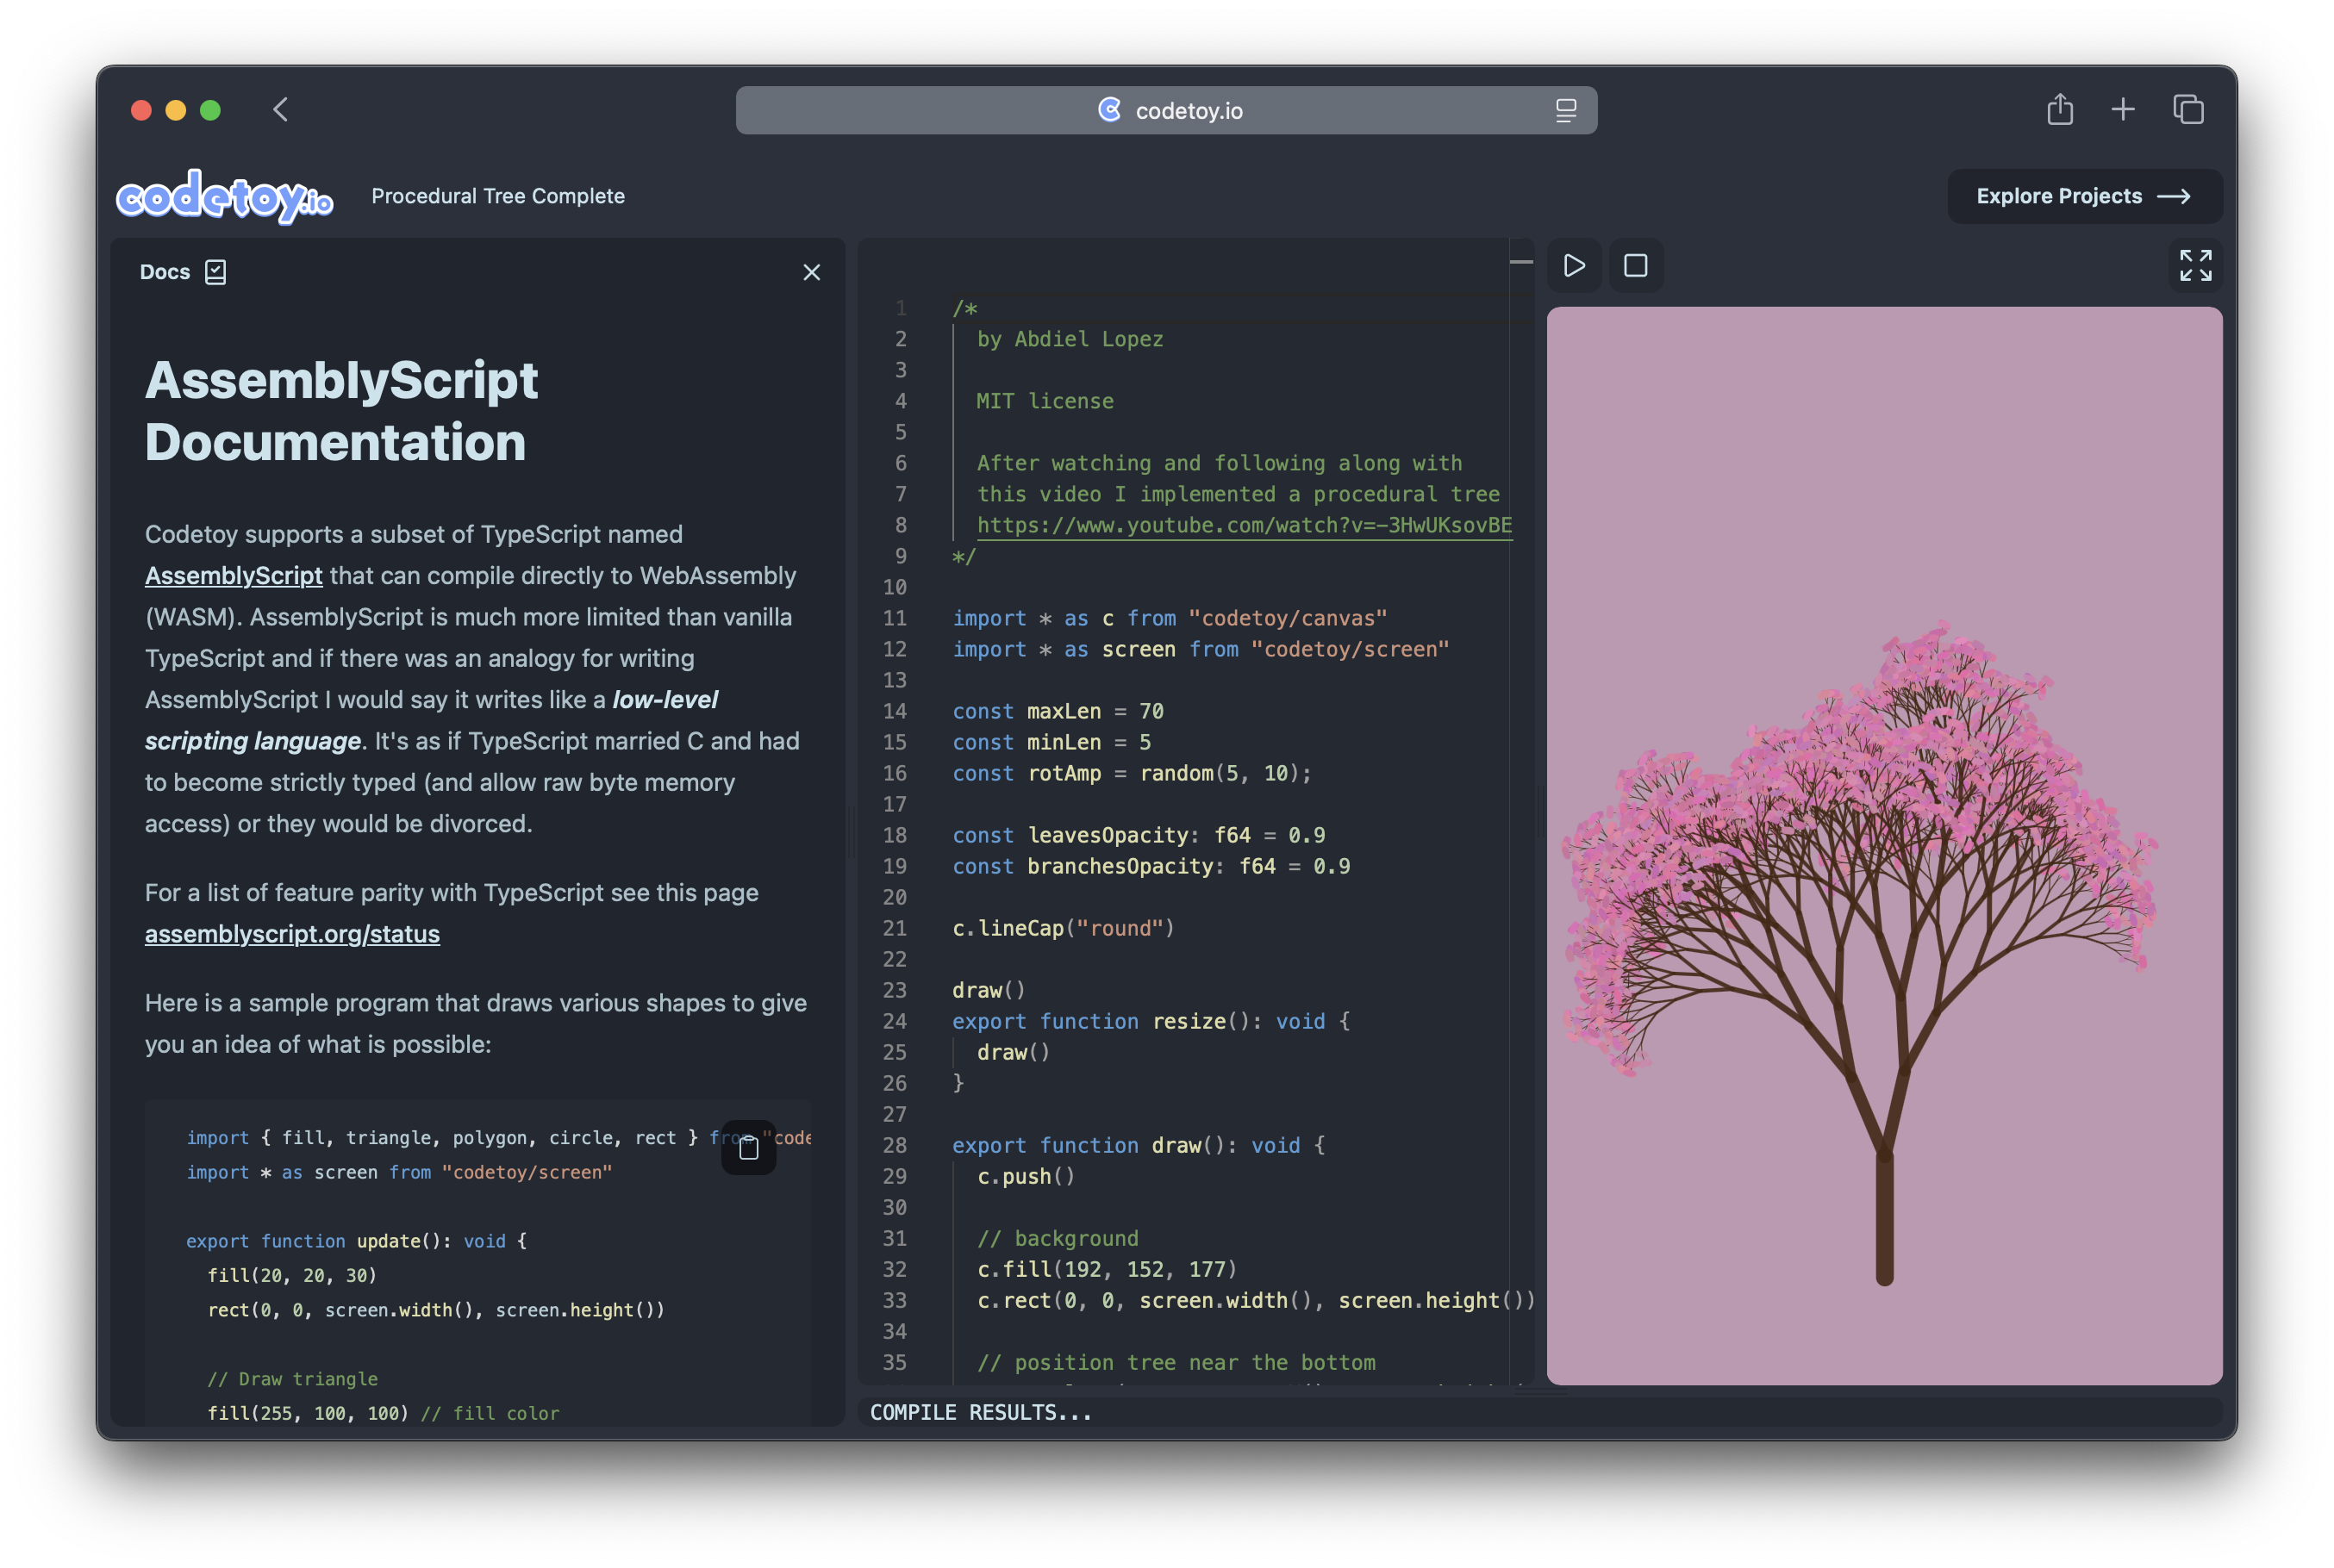The height and width of the screenshot is (1568, 2334).
Task: Open Explore Projects
Action: (2084, 196)
